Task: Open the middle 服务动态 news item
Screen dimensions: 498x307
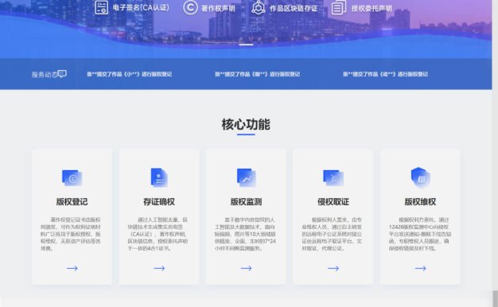Action: [257, 74]
